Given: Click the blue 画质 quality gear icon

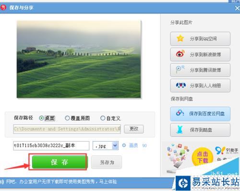Looking at the screenshot, I should 124,145.
